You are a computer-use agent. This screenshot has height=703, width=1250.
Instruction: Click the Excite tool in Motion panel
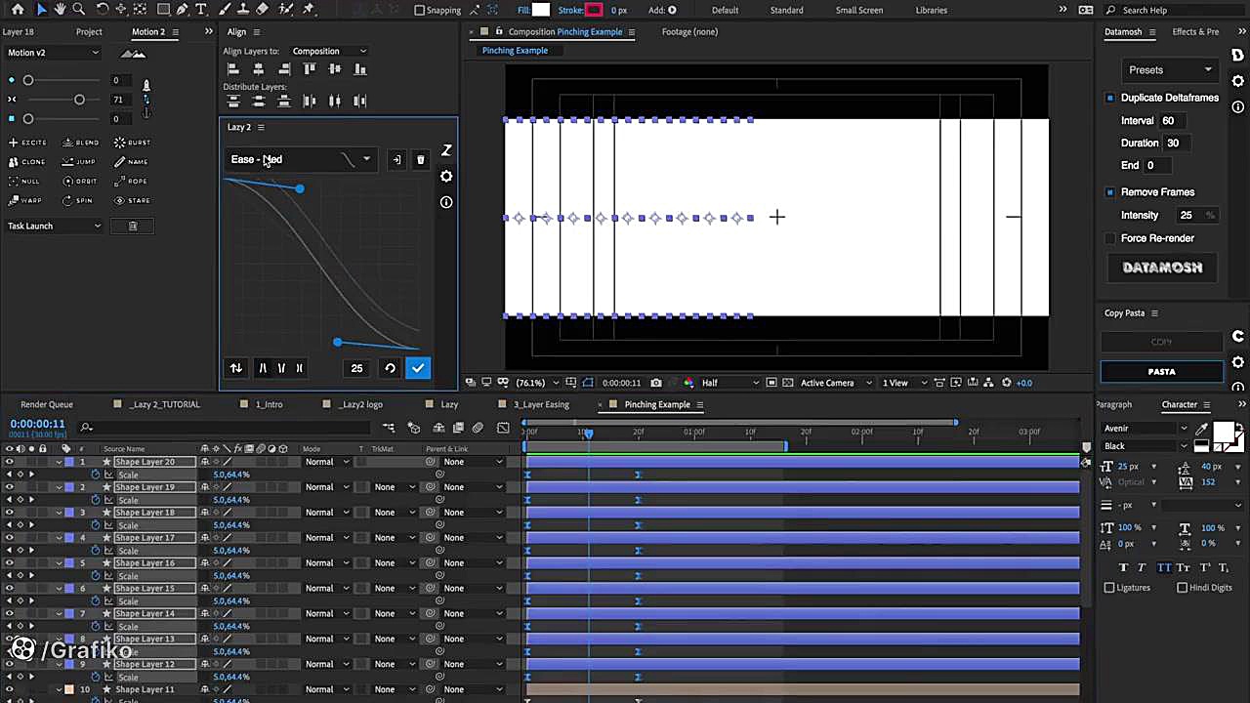(27, 143)
